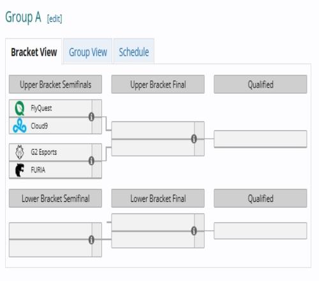
Task: Click the empty upper Qualified slot
Action: tap(260, 139)
